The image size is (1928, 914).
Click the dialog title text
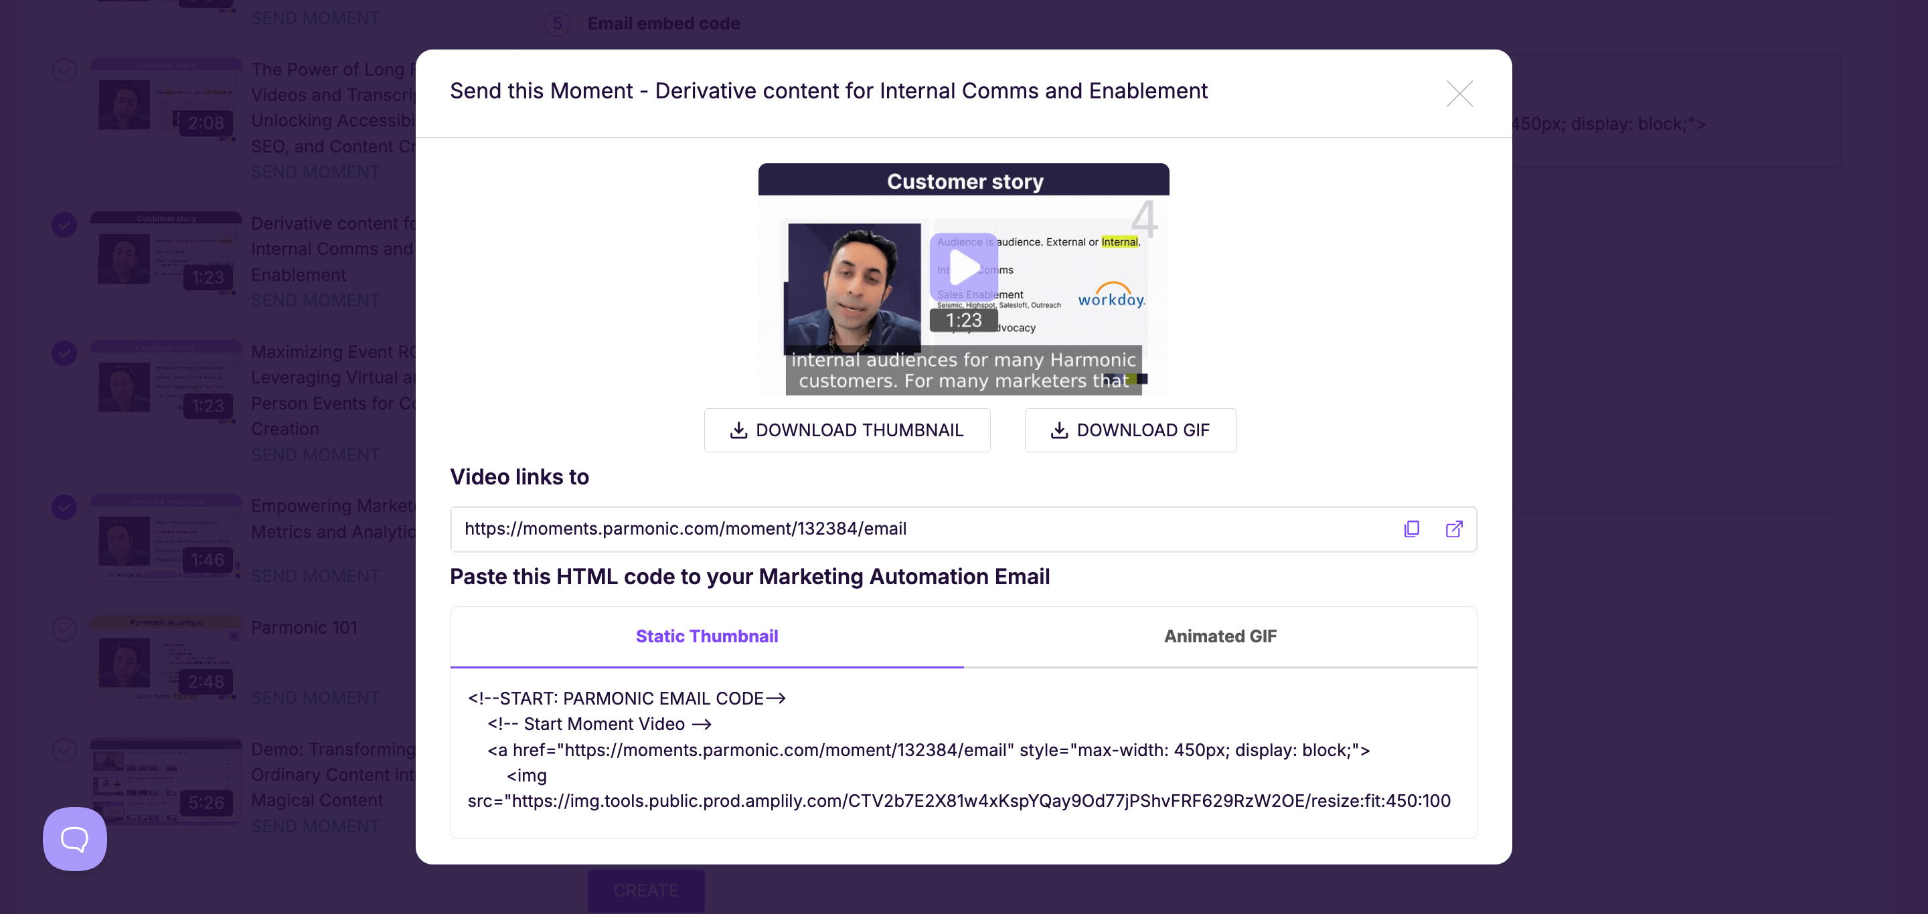click(x=829, y=91)
